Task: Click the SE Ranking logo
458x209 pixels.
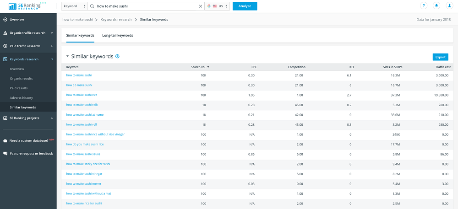Action: point(26,6)
